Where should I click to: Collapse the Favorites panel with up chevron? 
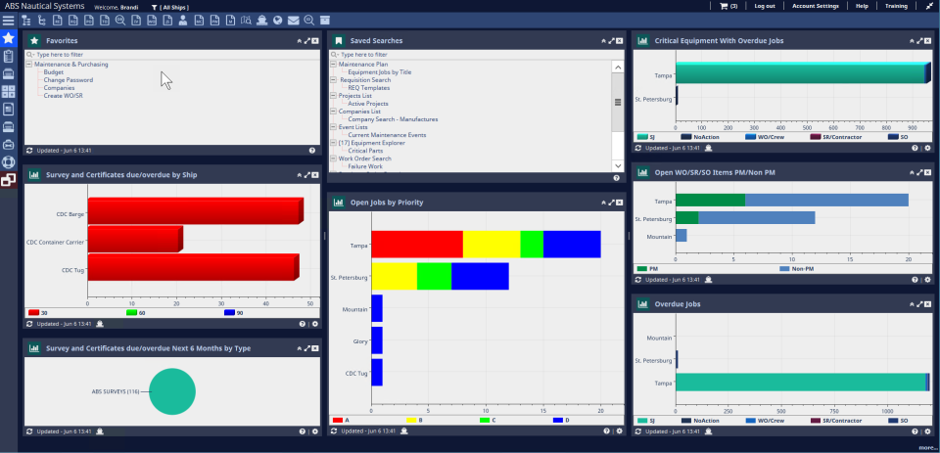(299, 41)
